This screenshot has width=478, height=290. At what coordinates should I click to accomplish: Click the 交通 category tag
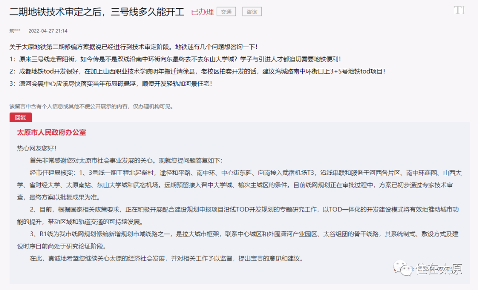(x=226, y=12)
